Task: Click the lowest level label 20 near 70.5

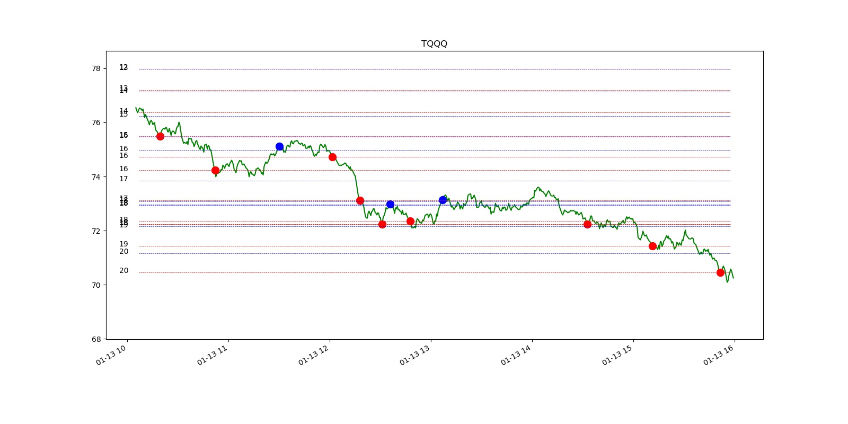Action: point(123,270)
